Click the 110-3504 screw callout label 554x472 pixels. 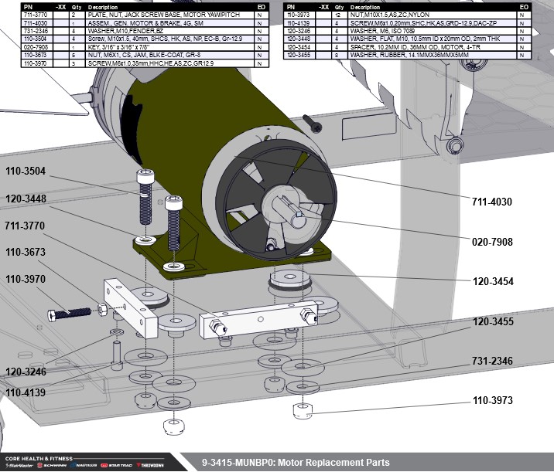[x=27, y=171]
